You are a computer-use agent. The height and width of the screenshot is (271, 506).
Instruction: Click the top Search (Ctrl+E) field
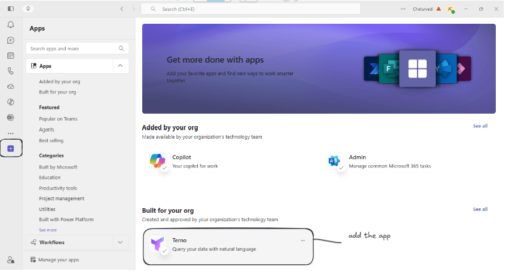pyautogui.click(x=251, y=9)
